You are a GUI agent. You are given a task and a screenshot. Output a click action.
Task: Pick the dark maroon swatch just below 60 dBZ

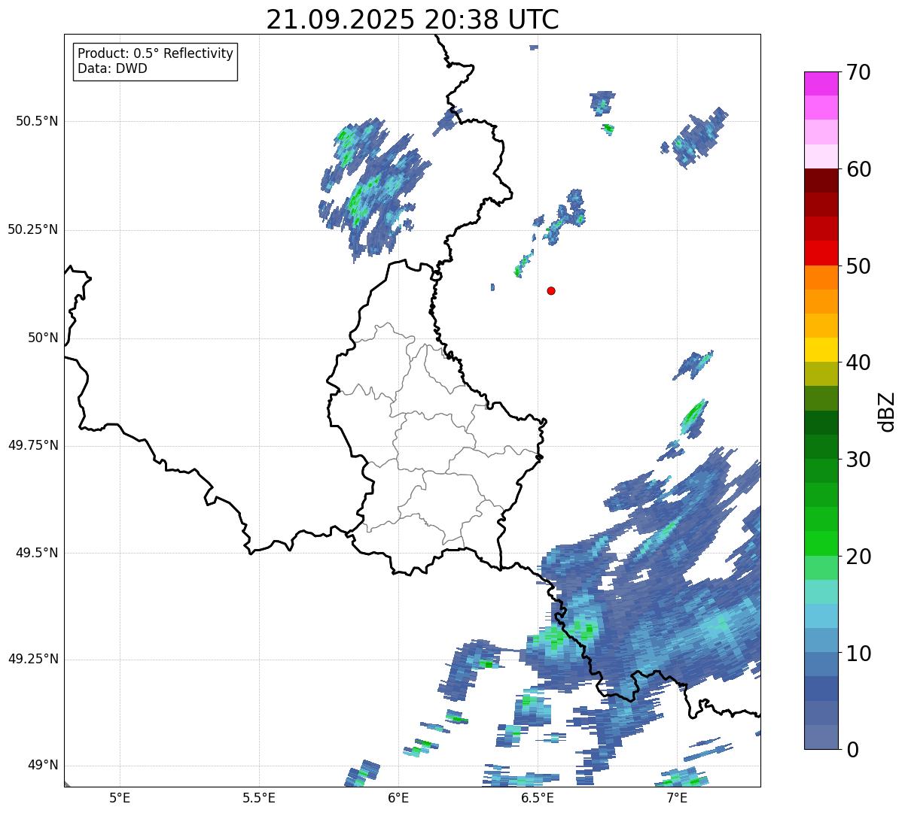[821, 180]
